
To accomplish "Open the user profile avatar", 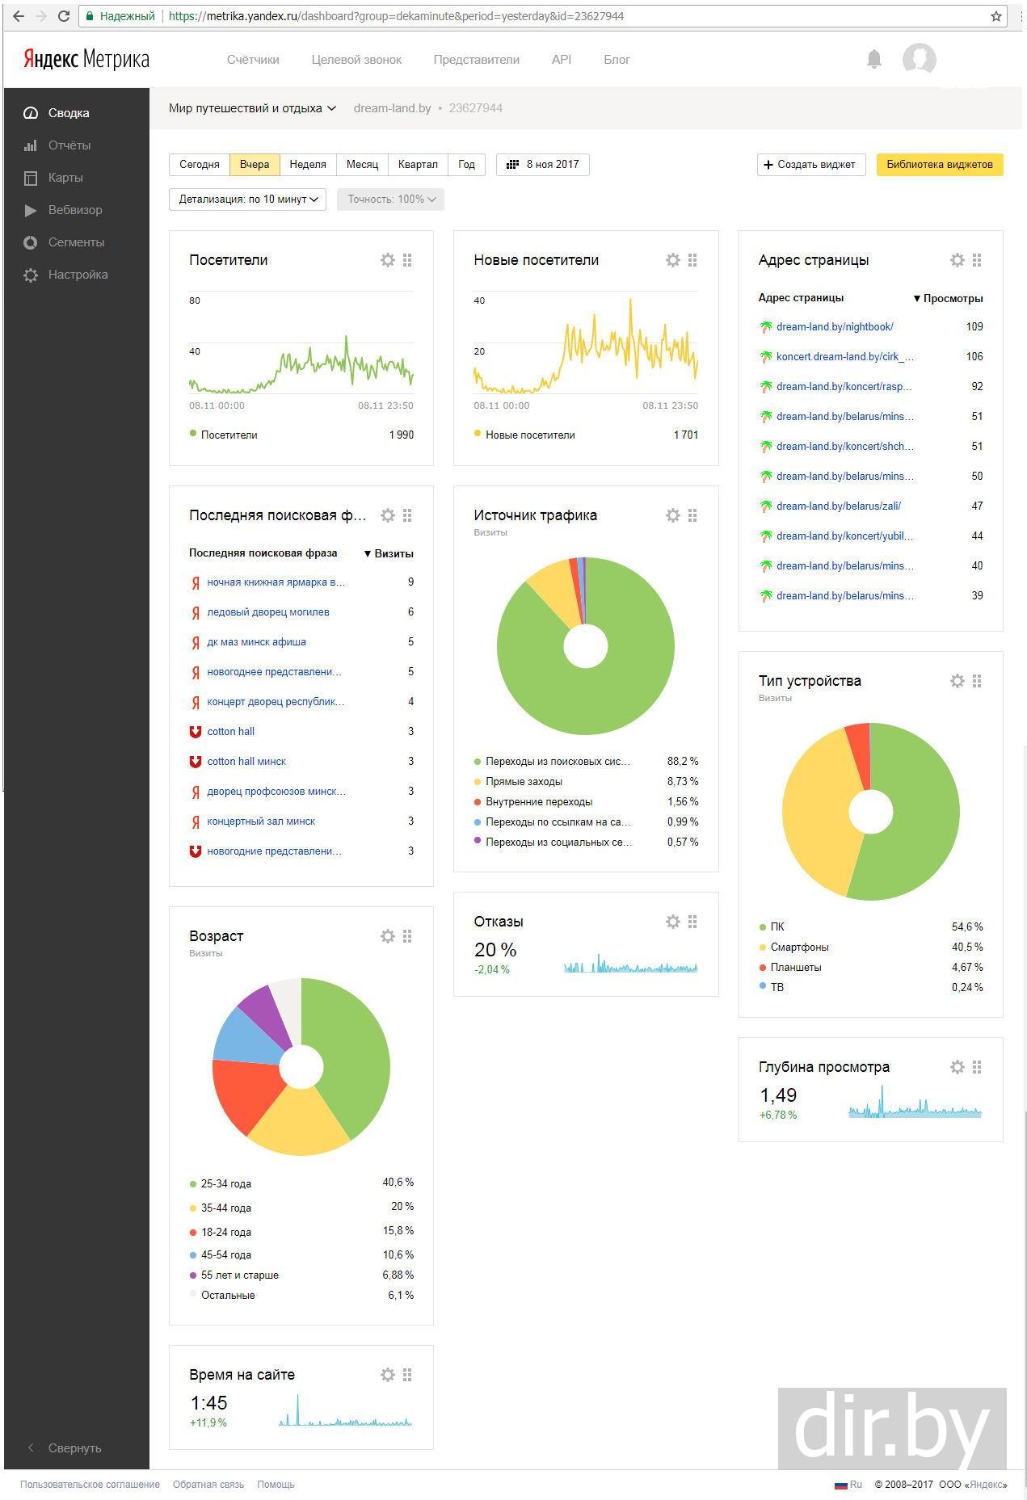I will pos(919,59).
